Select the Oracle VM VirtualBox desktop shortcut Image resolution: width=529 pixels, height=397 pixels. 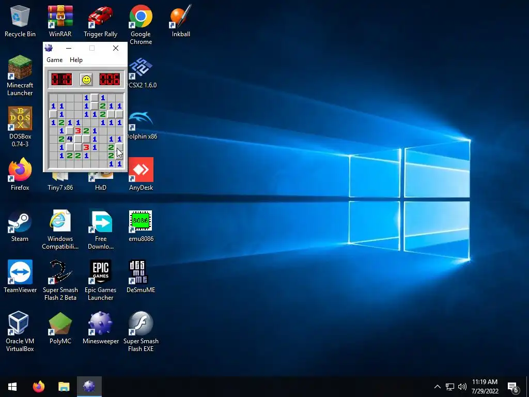click(x=20, y=331)
